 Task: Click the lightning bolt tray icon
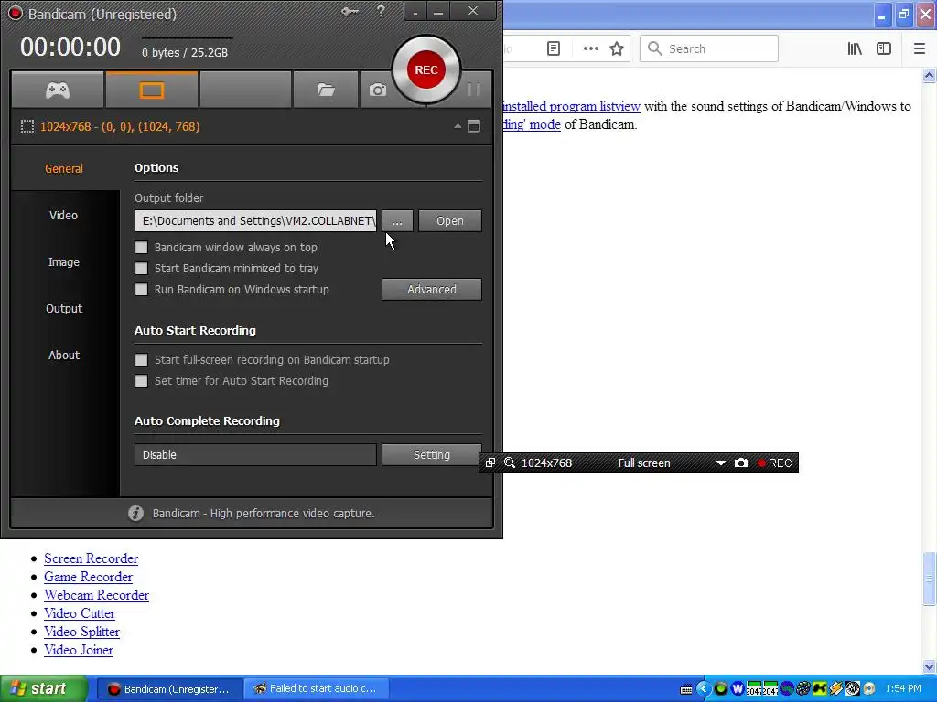836,689
